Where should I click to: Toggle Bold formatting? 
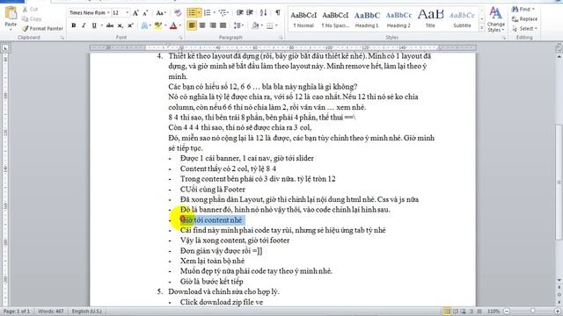(74, 25)
